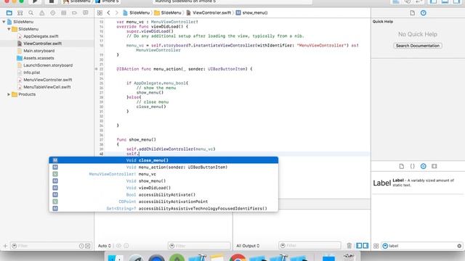The width and height of the screenshot is (465, 261).
Task: Open the Symbol navigator
Action: [20, 13]
